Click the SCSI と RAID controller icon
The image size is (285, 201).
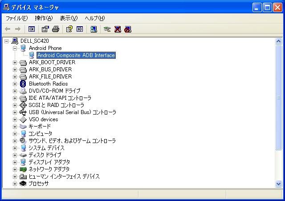click(23, 105)
